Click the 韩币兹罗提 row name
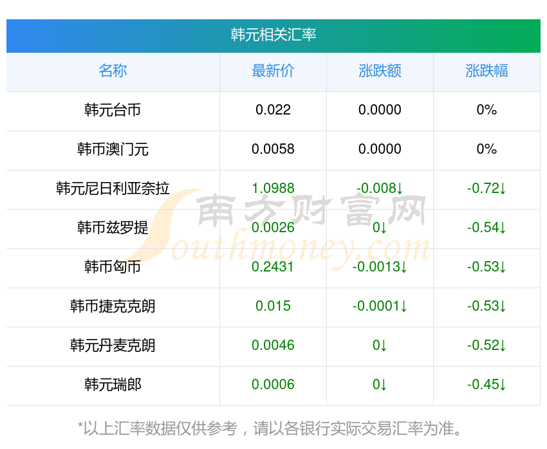This screenshot has height=449, width=547. click(x=113, y=228)
